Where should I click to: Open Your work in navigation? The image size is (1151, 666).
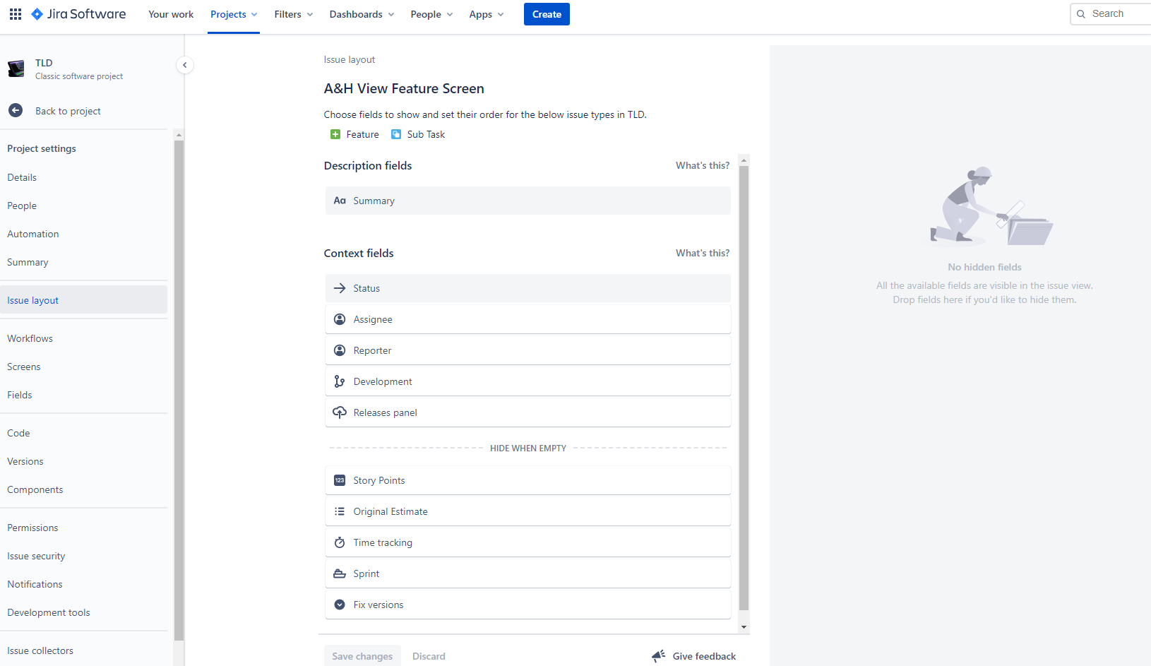[x=171, y=14]
